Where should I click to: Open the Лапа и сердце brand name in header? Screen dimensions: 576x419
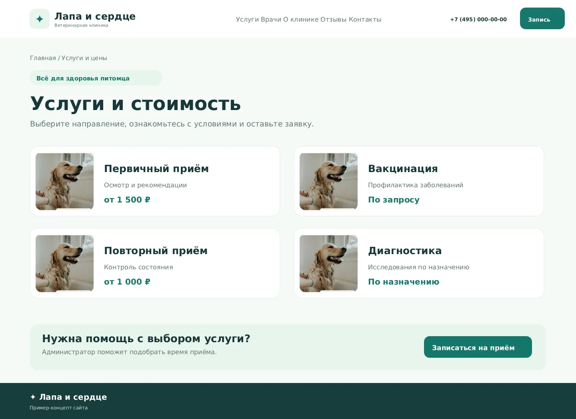(x=95, y=16)
